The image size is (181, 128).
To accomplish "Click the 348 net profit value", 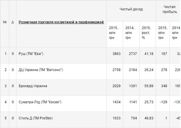I will [164, 86].
